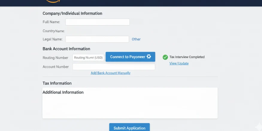This screenshot has height=131, width=262.
Task: Click inside the Additional Information text area
Action: (130, 106)
